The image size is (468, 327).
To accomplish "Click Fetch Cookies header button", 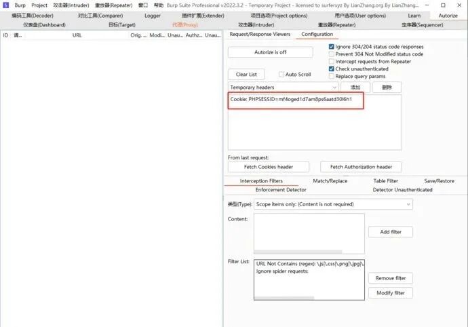I will pyautogui.click(x=269, y=167).
